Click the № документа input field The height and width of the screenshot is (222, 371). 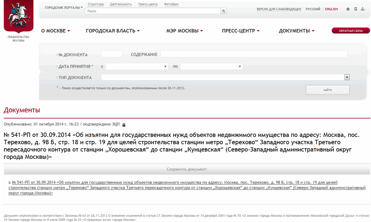[x=112, y=54]
